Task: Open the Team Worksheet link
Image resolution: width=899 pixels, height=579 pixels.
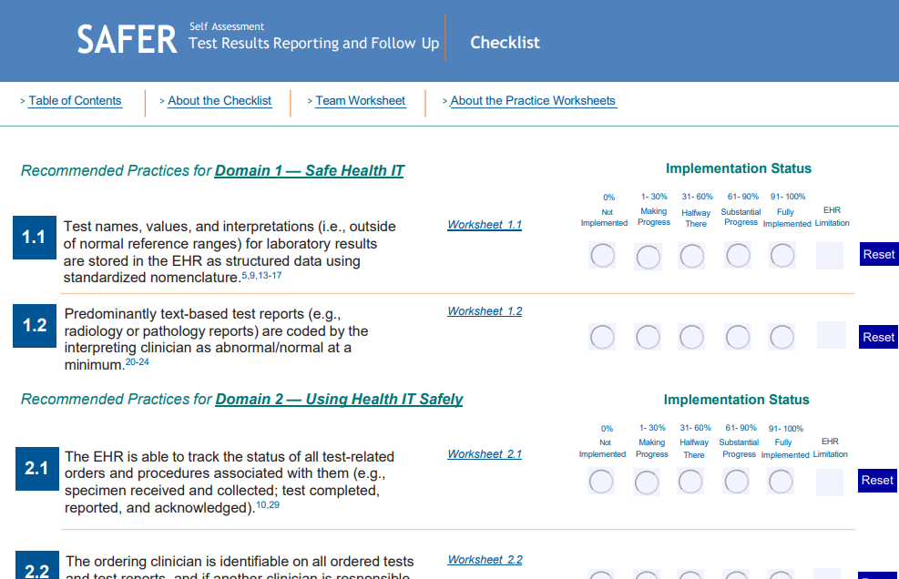Action: click(360, 101)
